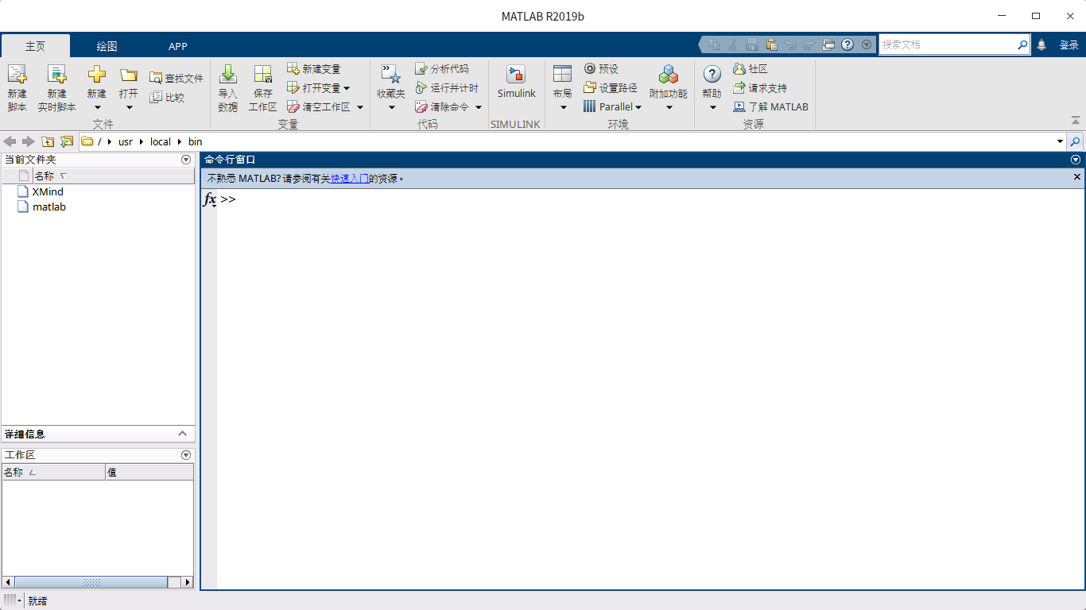Click 比较 (Compare) in the file group

167,97
